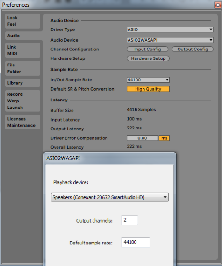Open the Look Feel preferences tab
Image resolution: width=222 pixels, height=266 pixels.
tap(22, 21)
